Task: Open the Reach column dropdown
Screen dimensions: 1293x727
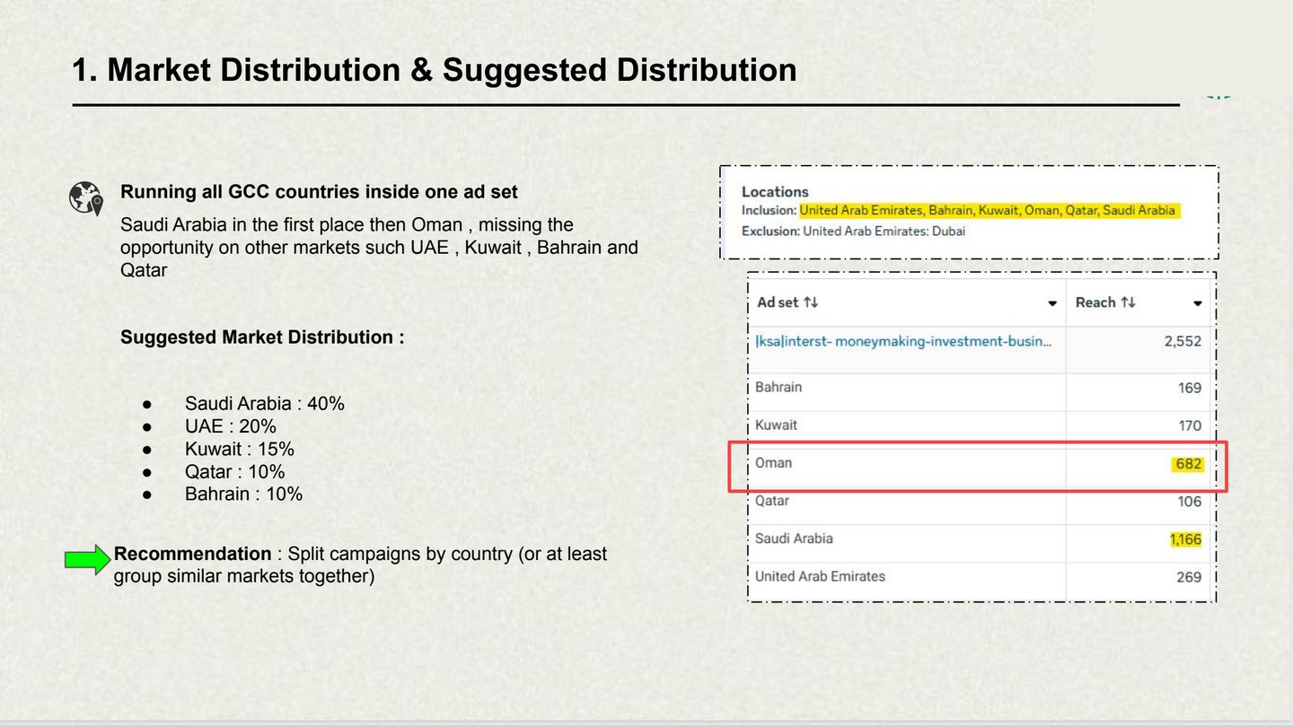Action: tap(1198, 303)
